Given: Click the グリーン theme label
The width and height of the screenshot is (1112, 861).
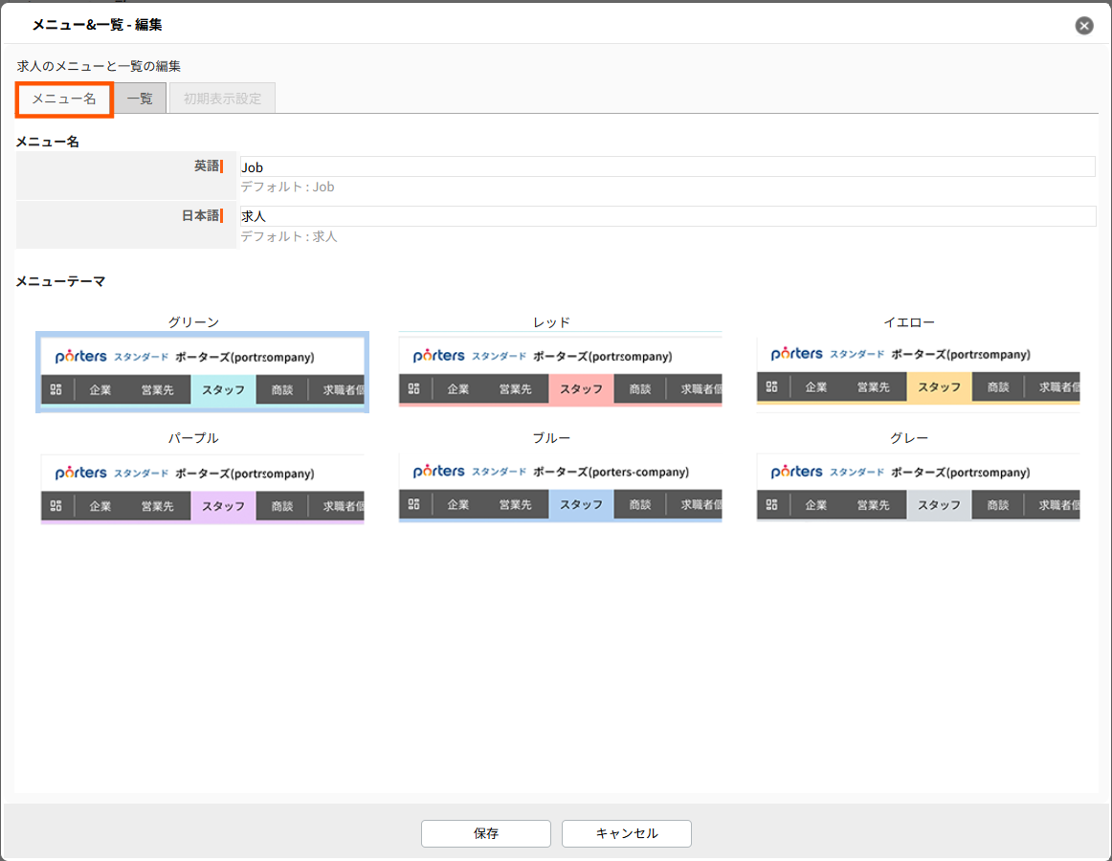Looking at the screenshot, I should point(193,322).
